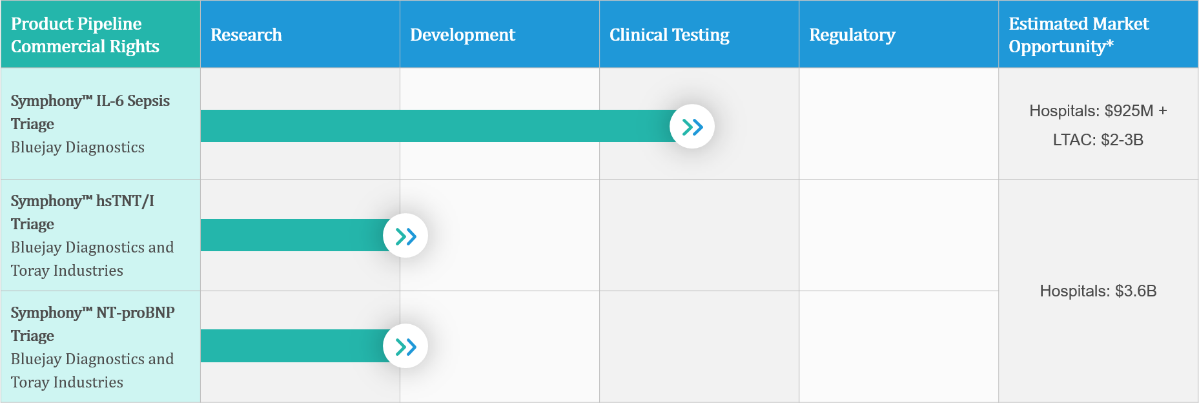Click the Symphony IL-6 Sepsis Triage title
The image size is (1199, 412).
(x=90, y=112)
